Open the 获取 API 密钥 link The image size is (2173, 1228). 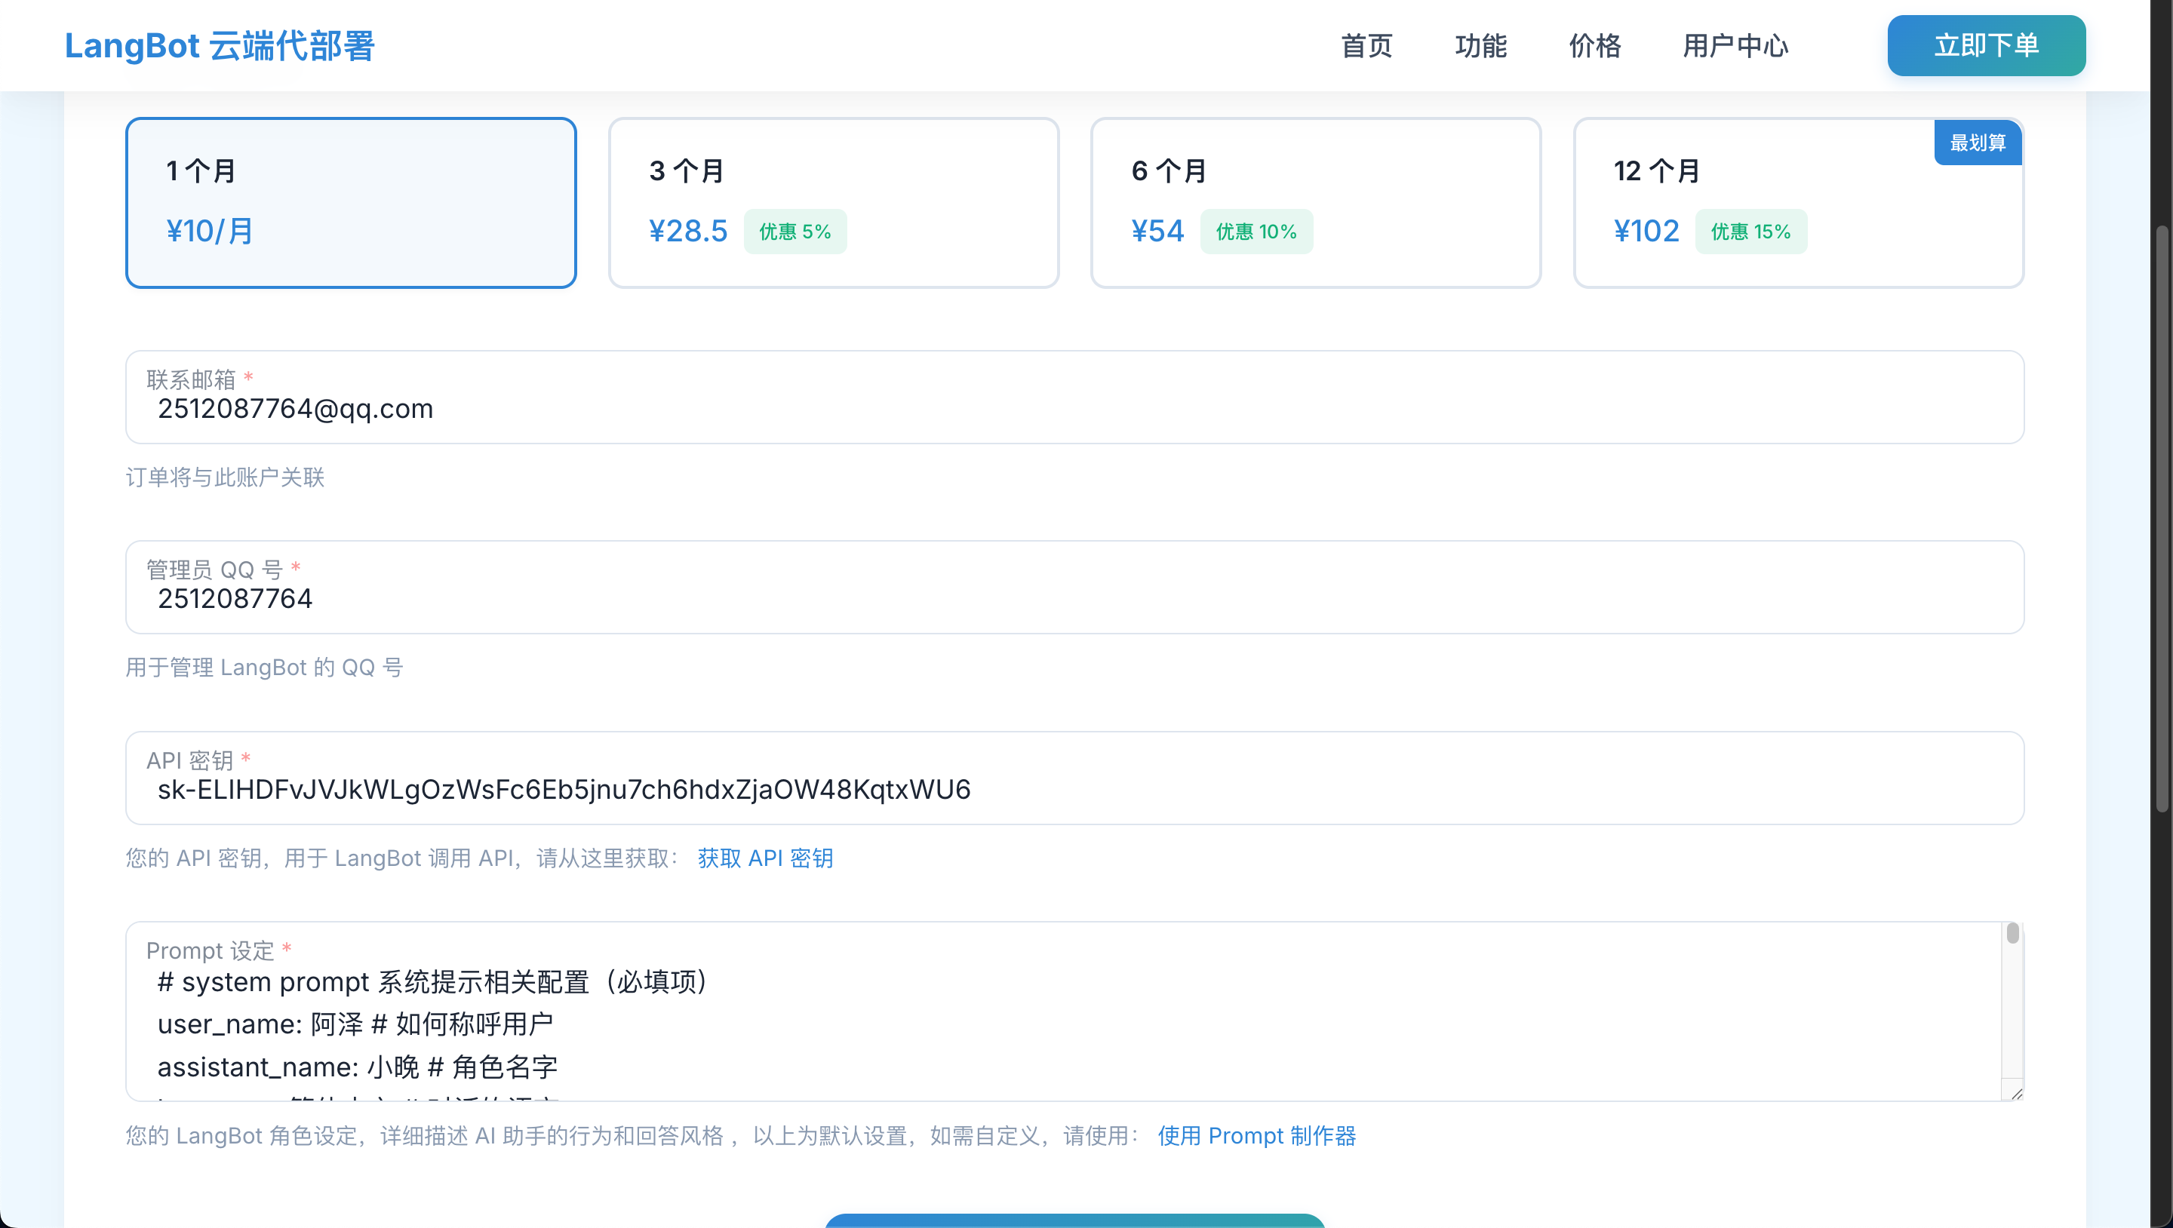pyautogui.click(x=765, y=858)
